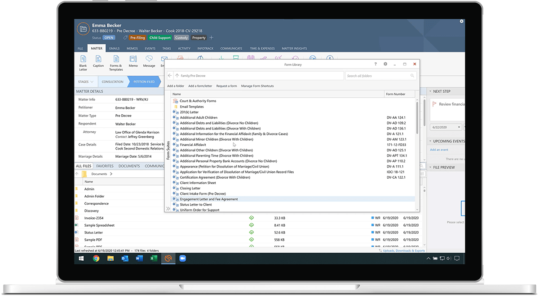Open Form Library settings gear

385,64
